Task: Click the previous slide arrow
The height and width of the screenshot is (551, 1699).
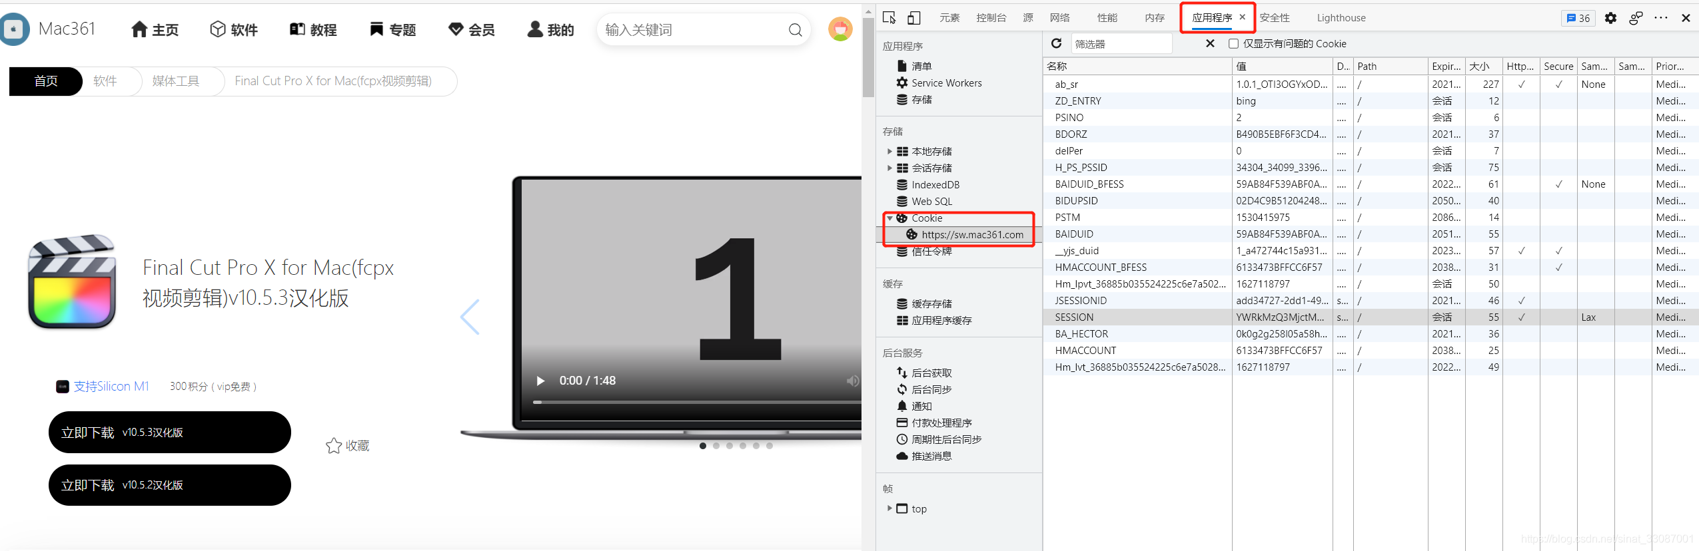Action: (470, 317)
